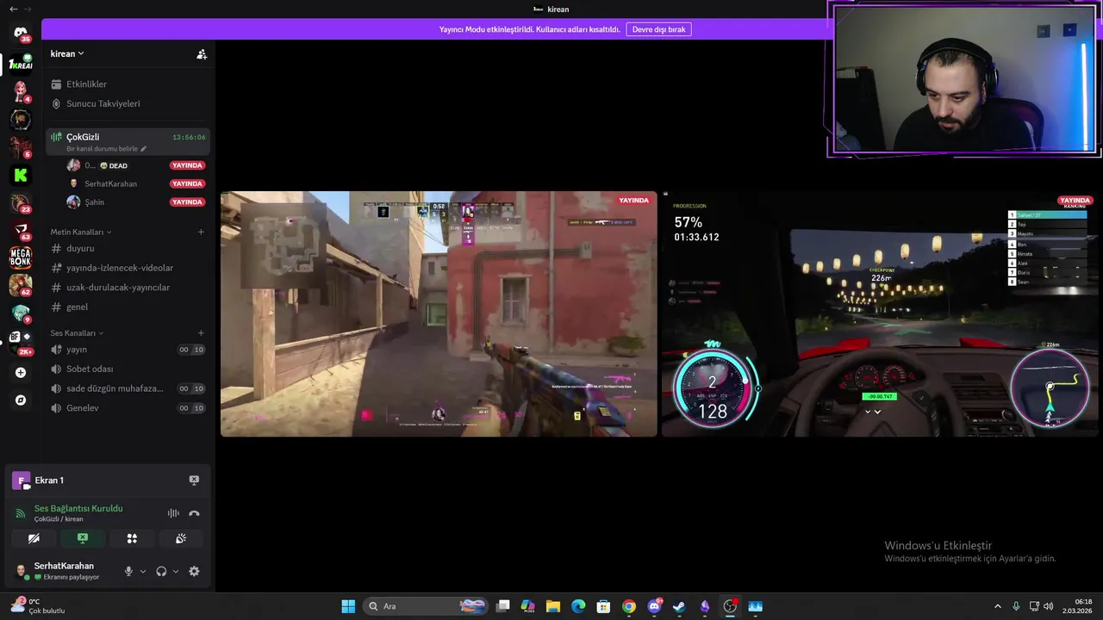Open the kirean server dropdown menu
This screenshot has width=1103, height=620.
67,53
